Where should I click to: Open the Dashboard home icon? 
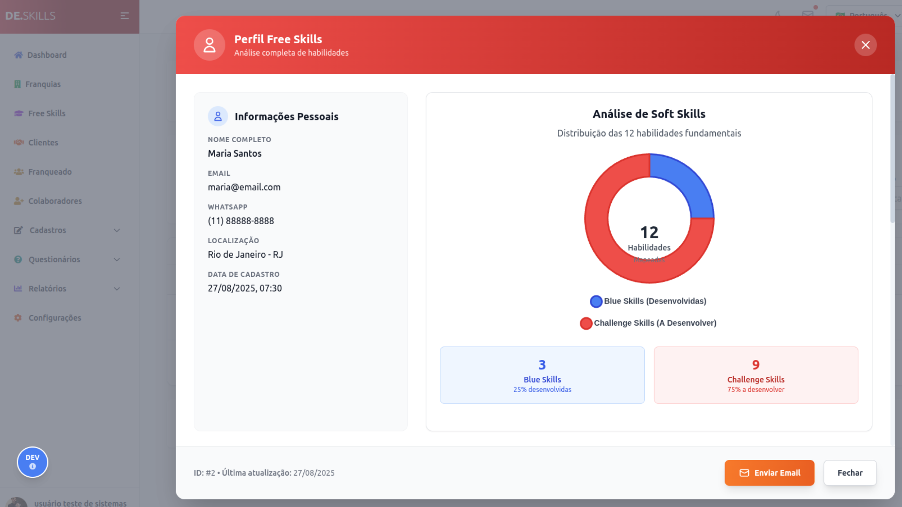tap(18, 55)
